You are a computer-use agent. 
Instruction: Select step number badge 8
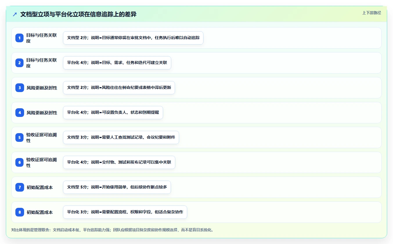point(19,212)
